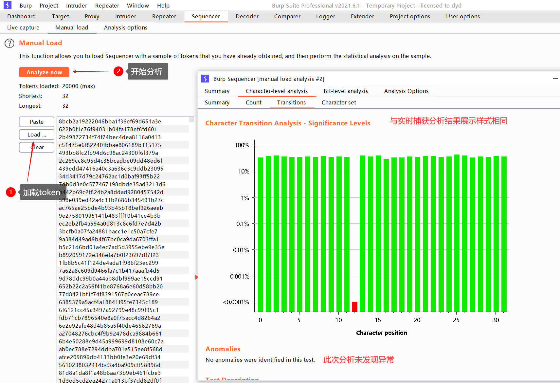Screen dimensions: 560x383
Task: Switch to the Bit-level analysis tab
Action: 346,91
